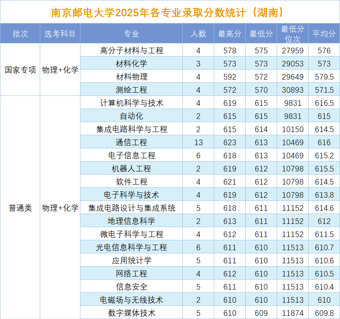Select the major 电子信息工程

(131, 155)
